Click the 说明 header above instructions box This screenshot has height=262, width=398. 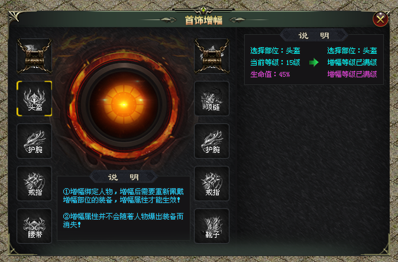point(124,177)
